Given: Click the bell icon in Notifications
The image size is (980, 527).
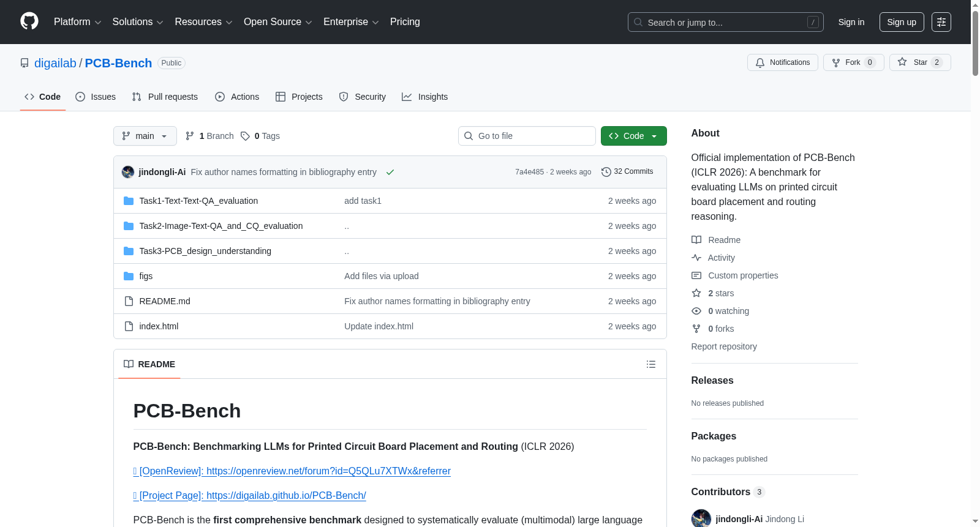Looking at the screenshot, I should [x=760, y=62].
